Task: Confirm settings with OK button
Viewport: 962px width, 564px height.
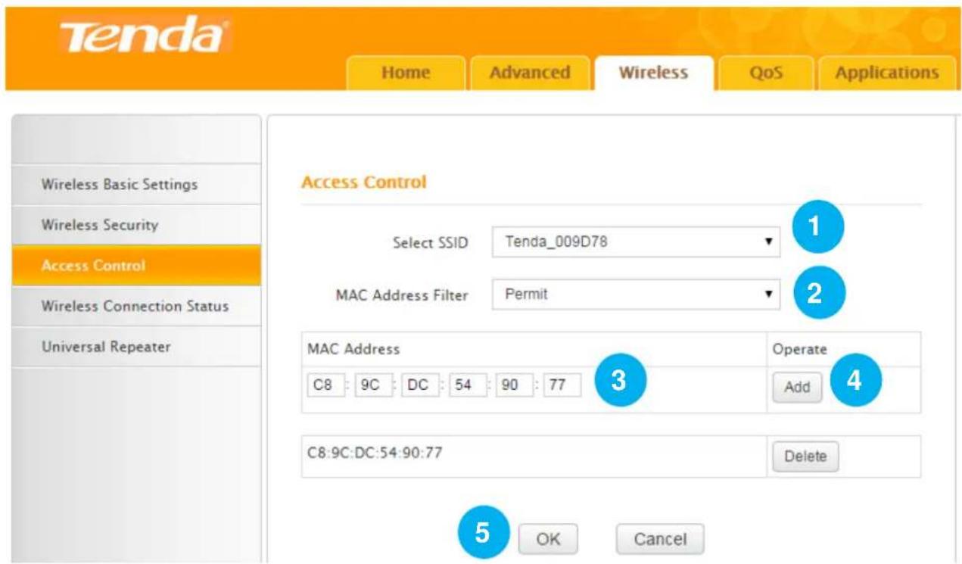Action: pos(548,539)
